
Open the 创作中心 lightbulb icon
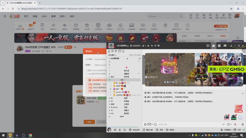224,16
